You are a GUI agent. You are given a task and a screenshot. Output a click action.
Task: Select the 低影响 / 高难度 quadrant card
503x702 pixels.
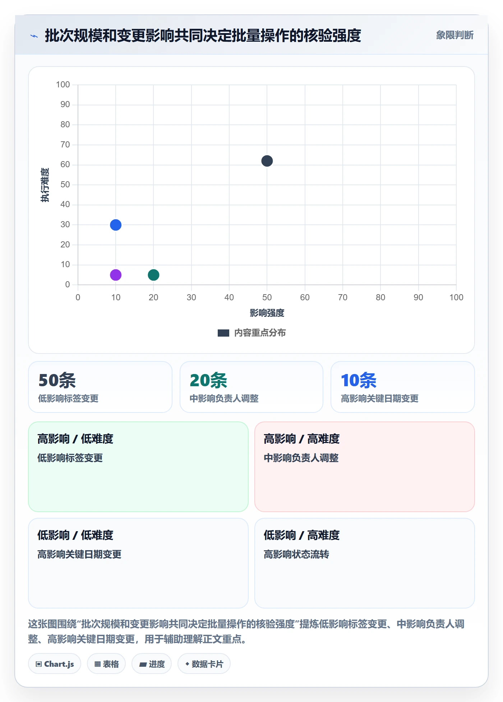(x=365, y=563)
